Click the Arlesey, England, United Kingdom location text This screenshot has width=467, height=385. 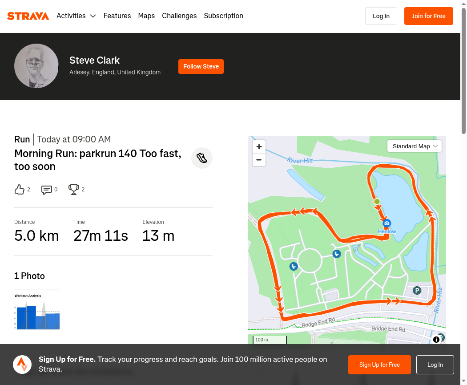click(115, 73)
